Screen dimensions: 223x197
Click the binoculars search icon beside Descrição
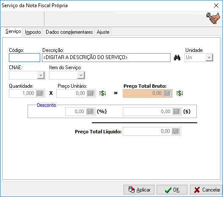coord(177,58)
